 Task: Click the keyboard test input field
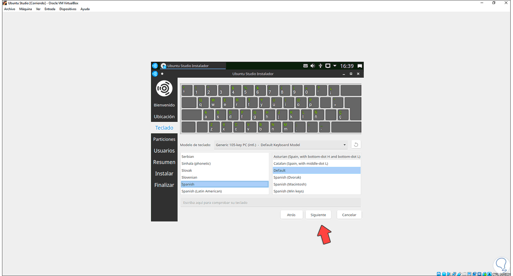pyautogui.click(x=271, y=203)
